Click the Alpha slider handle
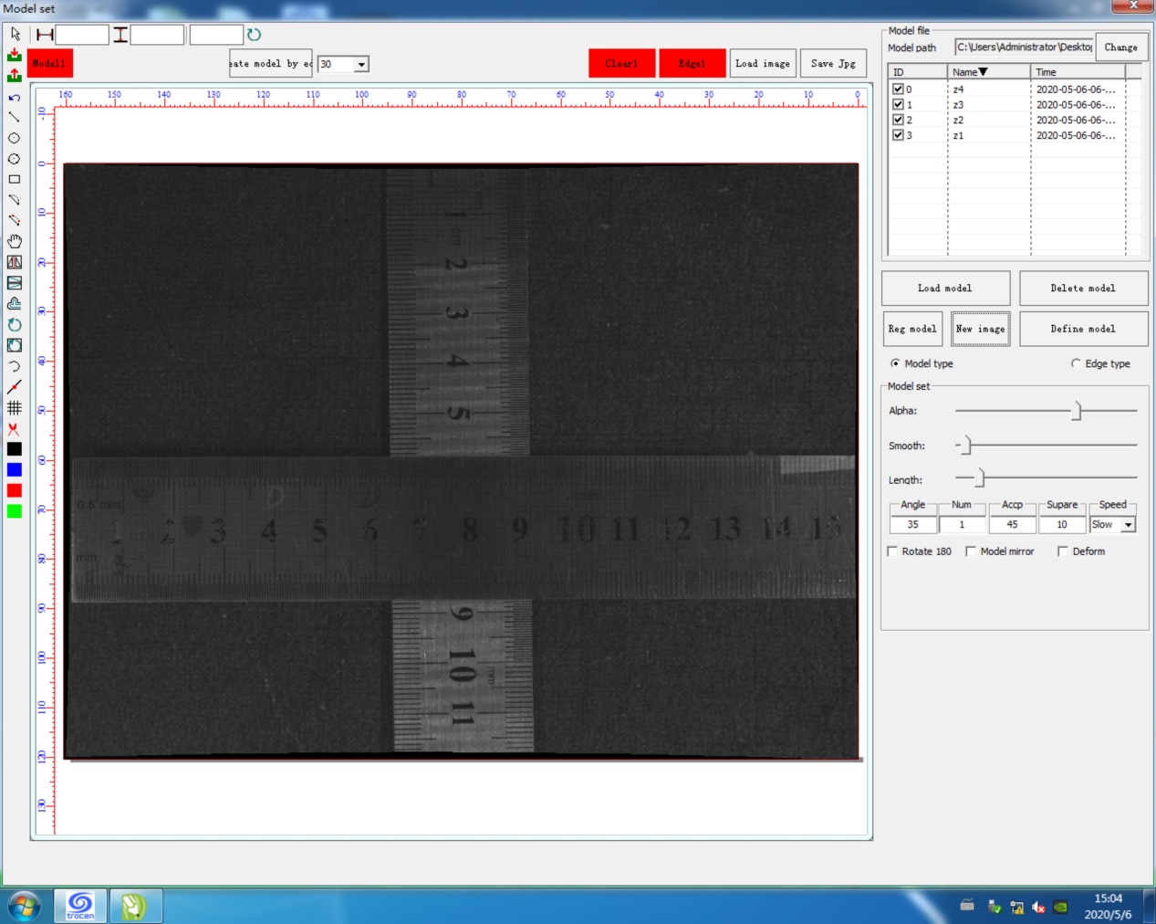This screenshot has height=924, width=1156. [1077, 411]
